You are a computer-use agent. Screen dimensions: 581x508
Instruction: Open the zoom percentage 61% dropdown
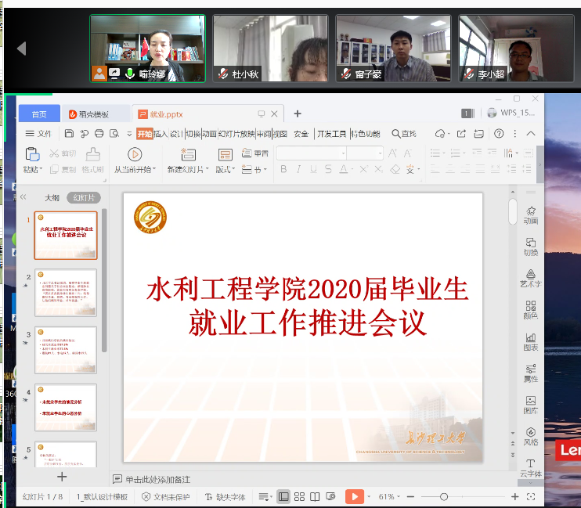(390, 497)
